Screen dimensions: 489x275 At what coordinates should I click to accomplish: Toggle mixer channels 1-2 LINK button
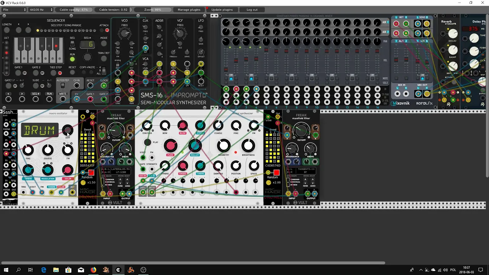coord(231,78)
